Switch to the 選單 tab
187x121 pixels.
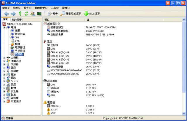click(x=5, y=19)
